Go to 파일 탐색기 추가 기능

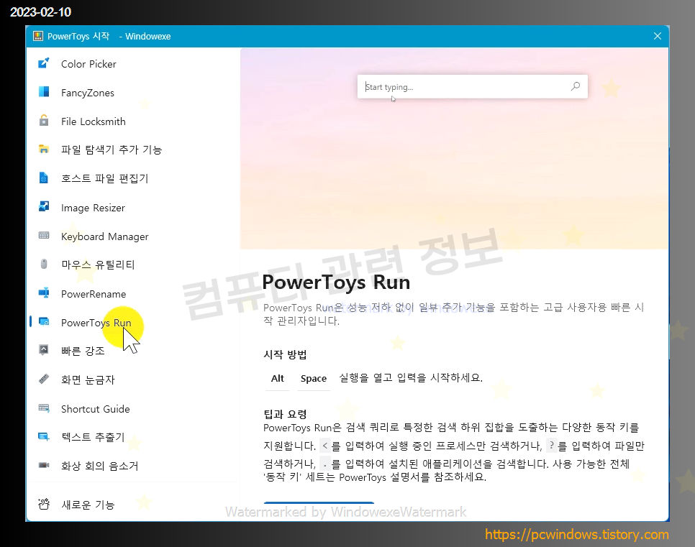[112, 150]
